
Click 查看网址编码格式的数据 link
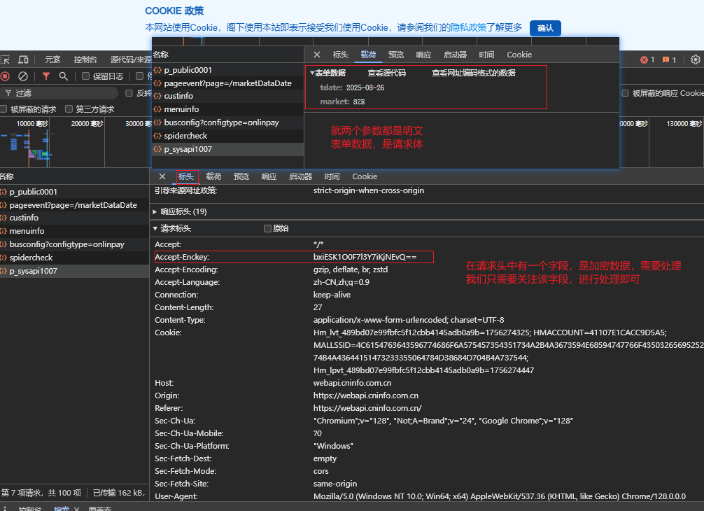(474, 73)
